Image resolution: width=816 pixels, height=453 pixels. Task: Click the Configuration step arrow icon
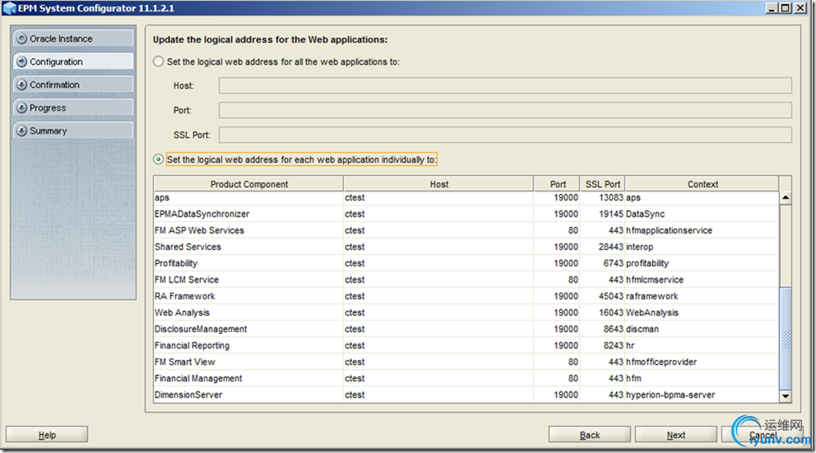22,62
